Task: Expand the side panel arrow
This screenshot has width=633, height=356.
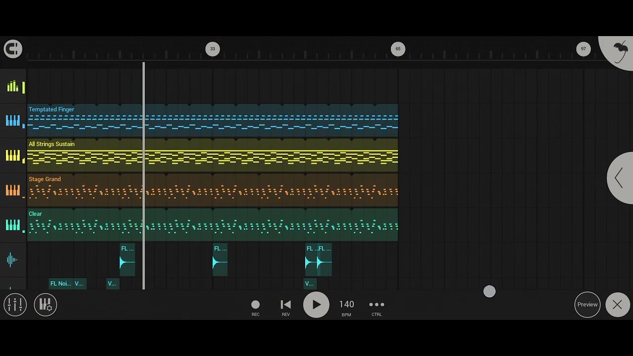Action: coord(620,178)
